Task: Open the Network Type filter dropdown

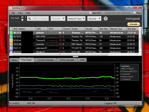Action: [76, 19]
